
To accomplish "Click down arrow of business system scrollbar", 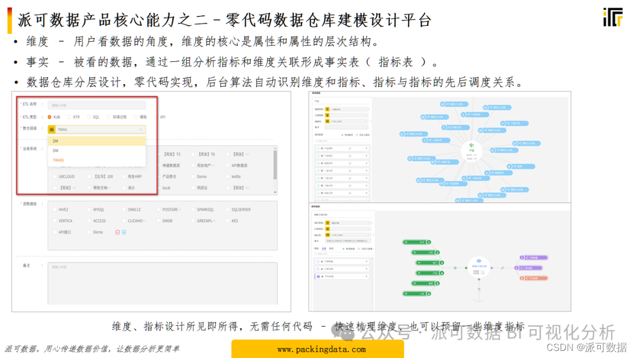I will [275, 192].
